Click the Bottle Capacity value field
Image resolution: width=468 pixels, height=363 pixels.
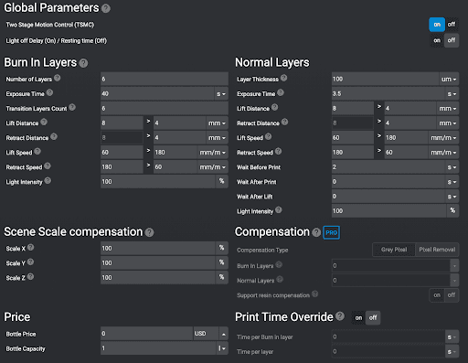[158, 348]
